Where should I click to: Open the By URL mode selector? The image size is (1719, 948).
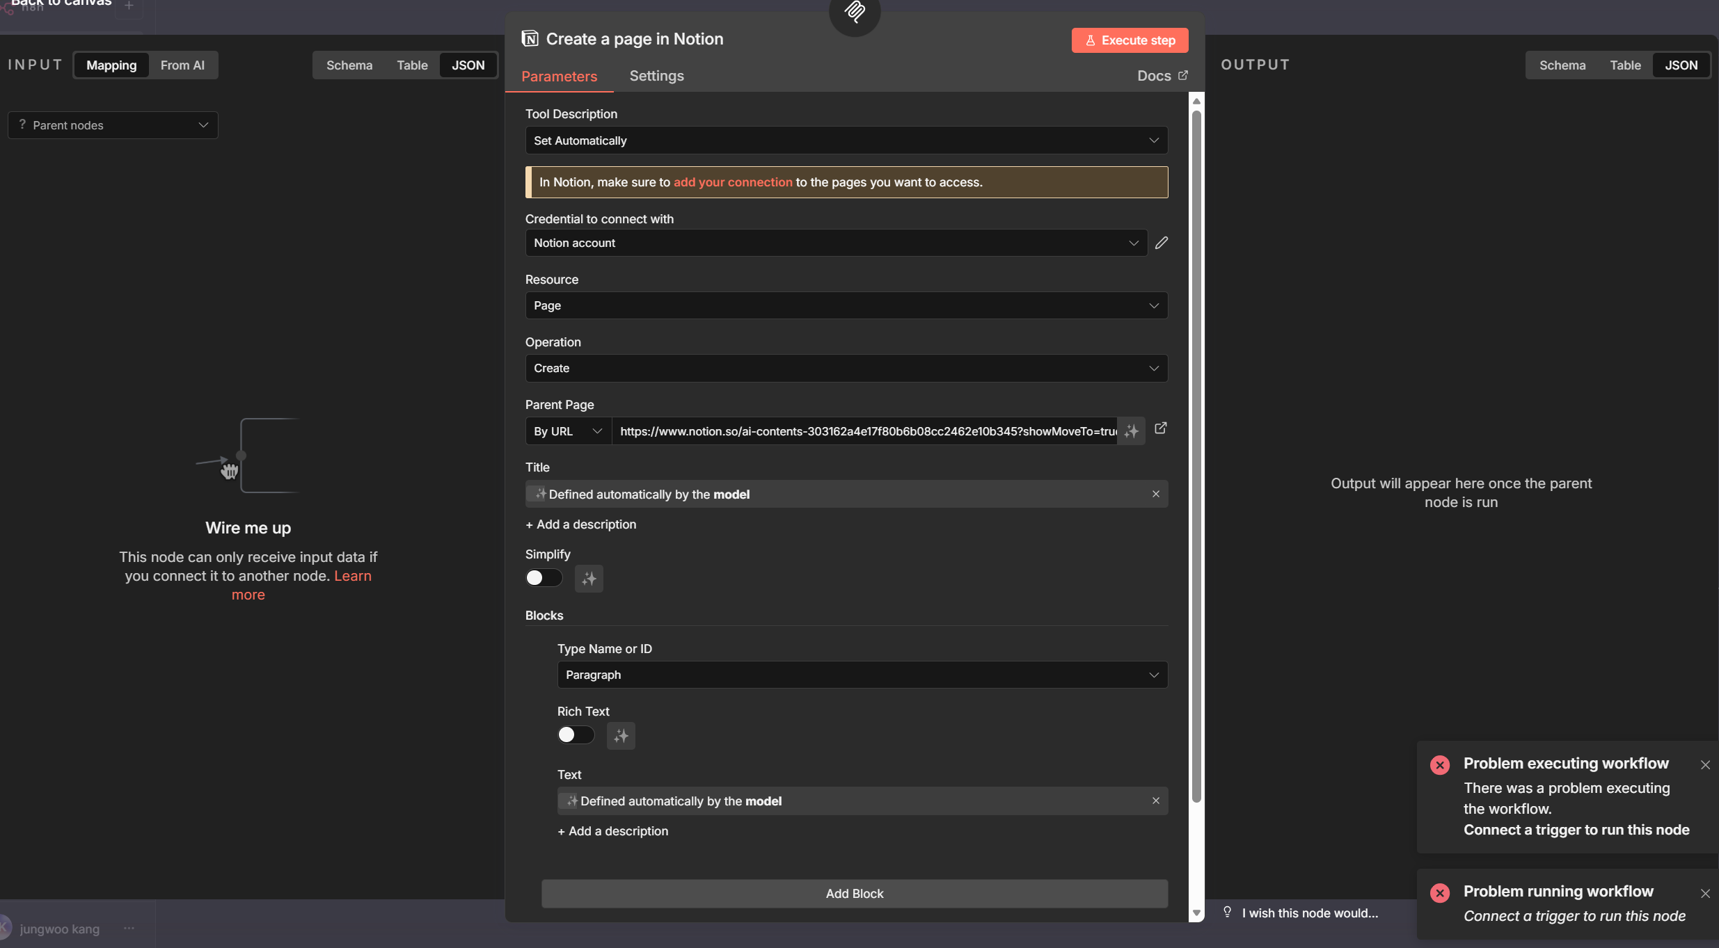[x=567, y=431]
